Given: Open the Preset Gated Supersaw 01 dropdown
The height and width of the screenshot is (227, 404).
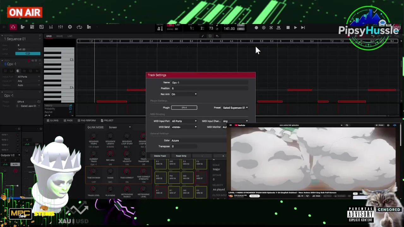Looking at the screenshot, I should click(235, 108).
